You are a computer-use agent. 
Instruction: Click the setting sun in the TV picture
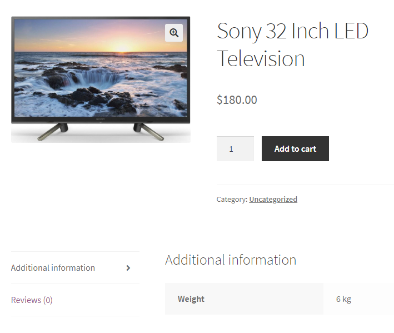[x=122, y=48]
